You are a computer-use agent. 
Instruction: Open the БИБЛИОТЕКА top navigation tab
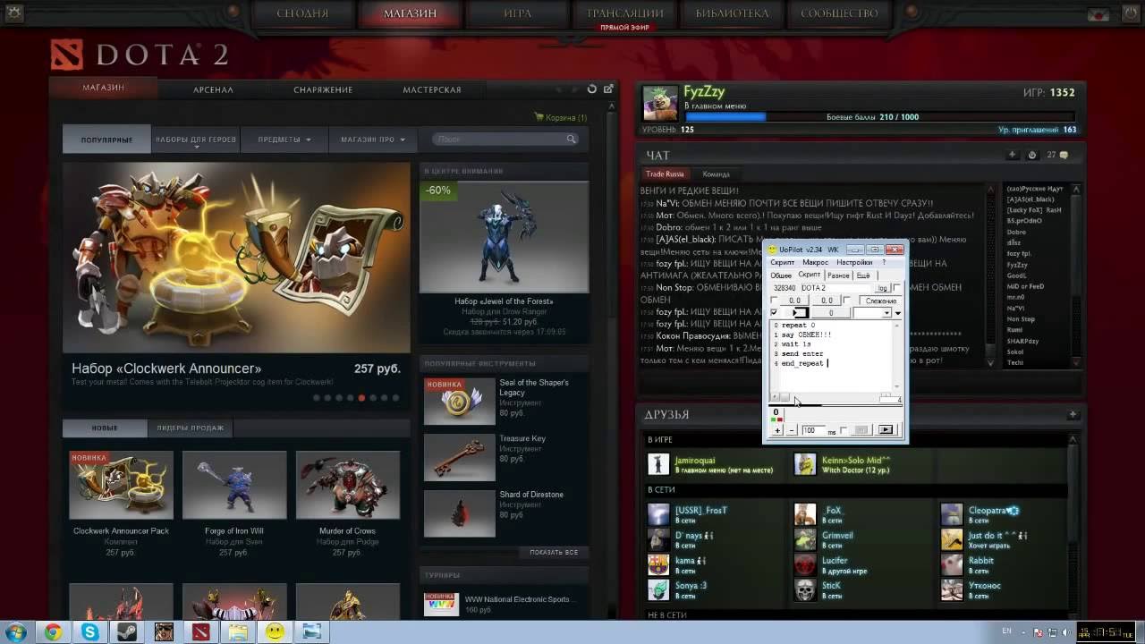(732, 13)
